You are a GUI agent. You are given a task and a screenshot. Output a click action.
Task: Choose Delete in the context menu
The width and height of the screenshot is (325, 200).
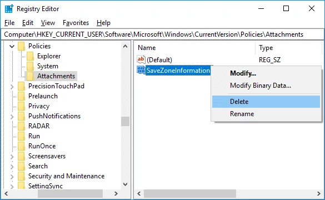click(x=266, y=102)
